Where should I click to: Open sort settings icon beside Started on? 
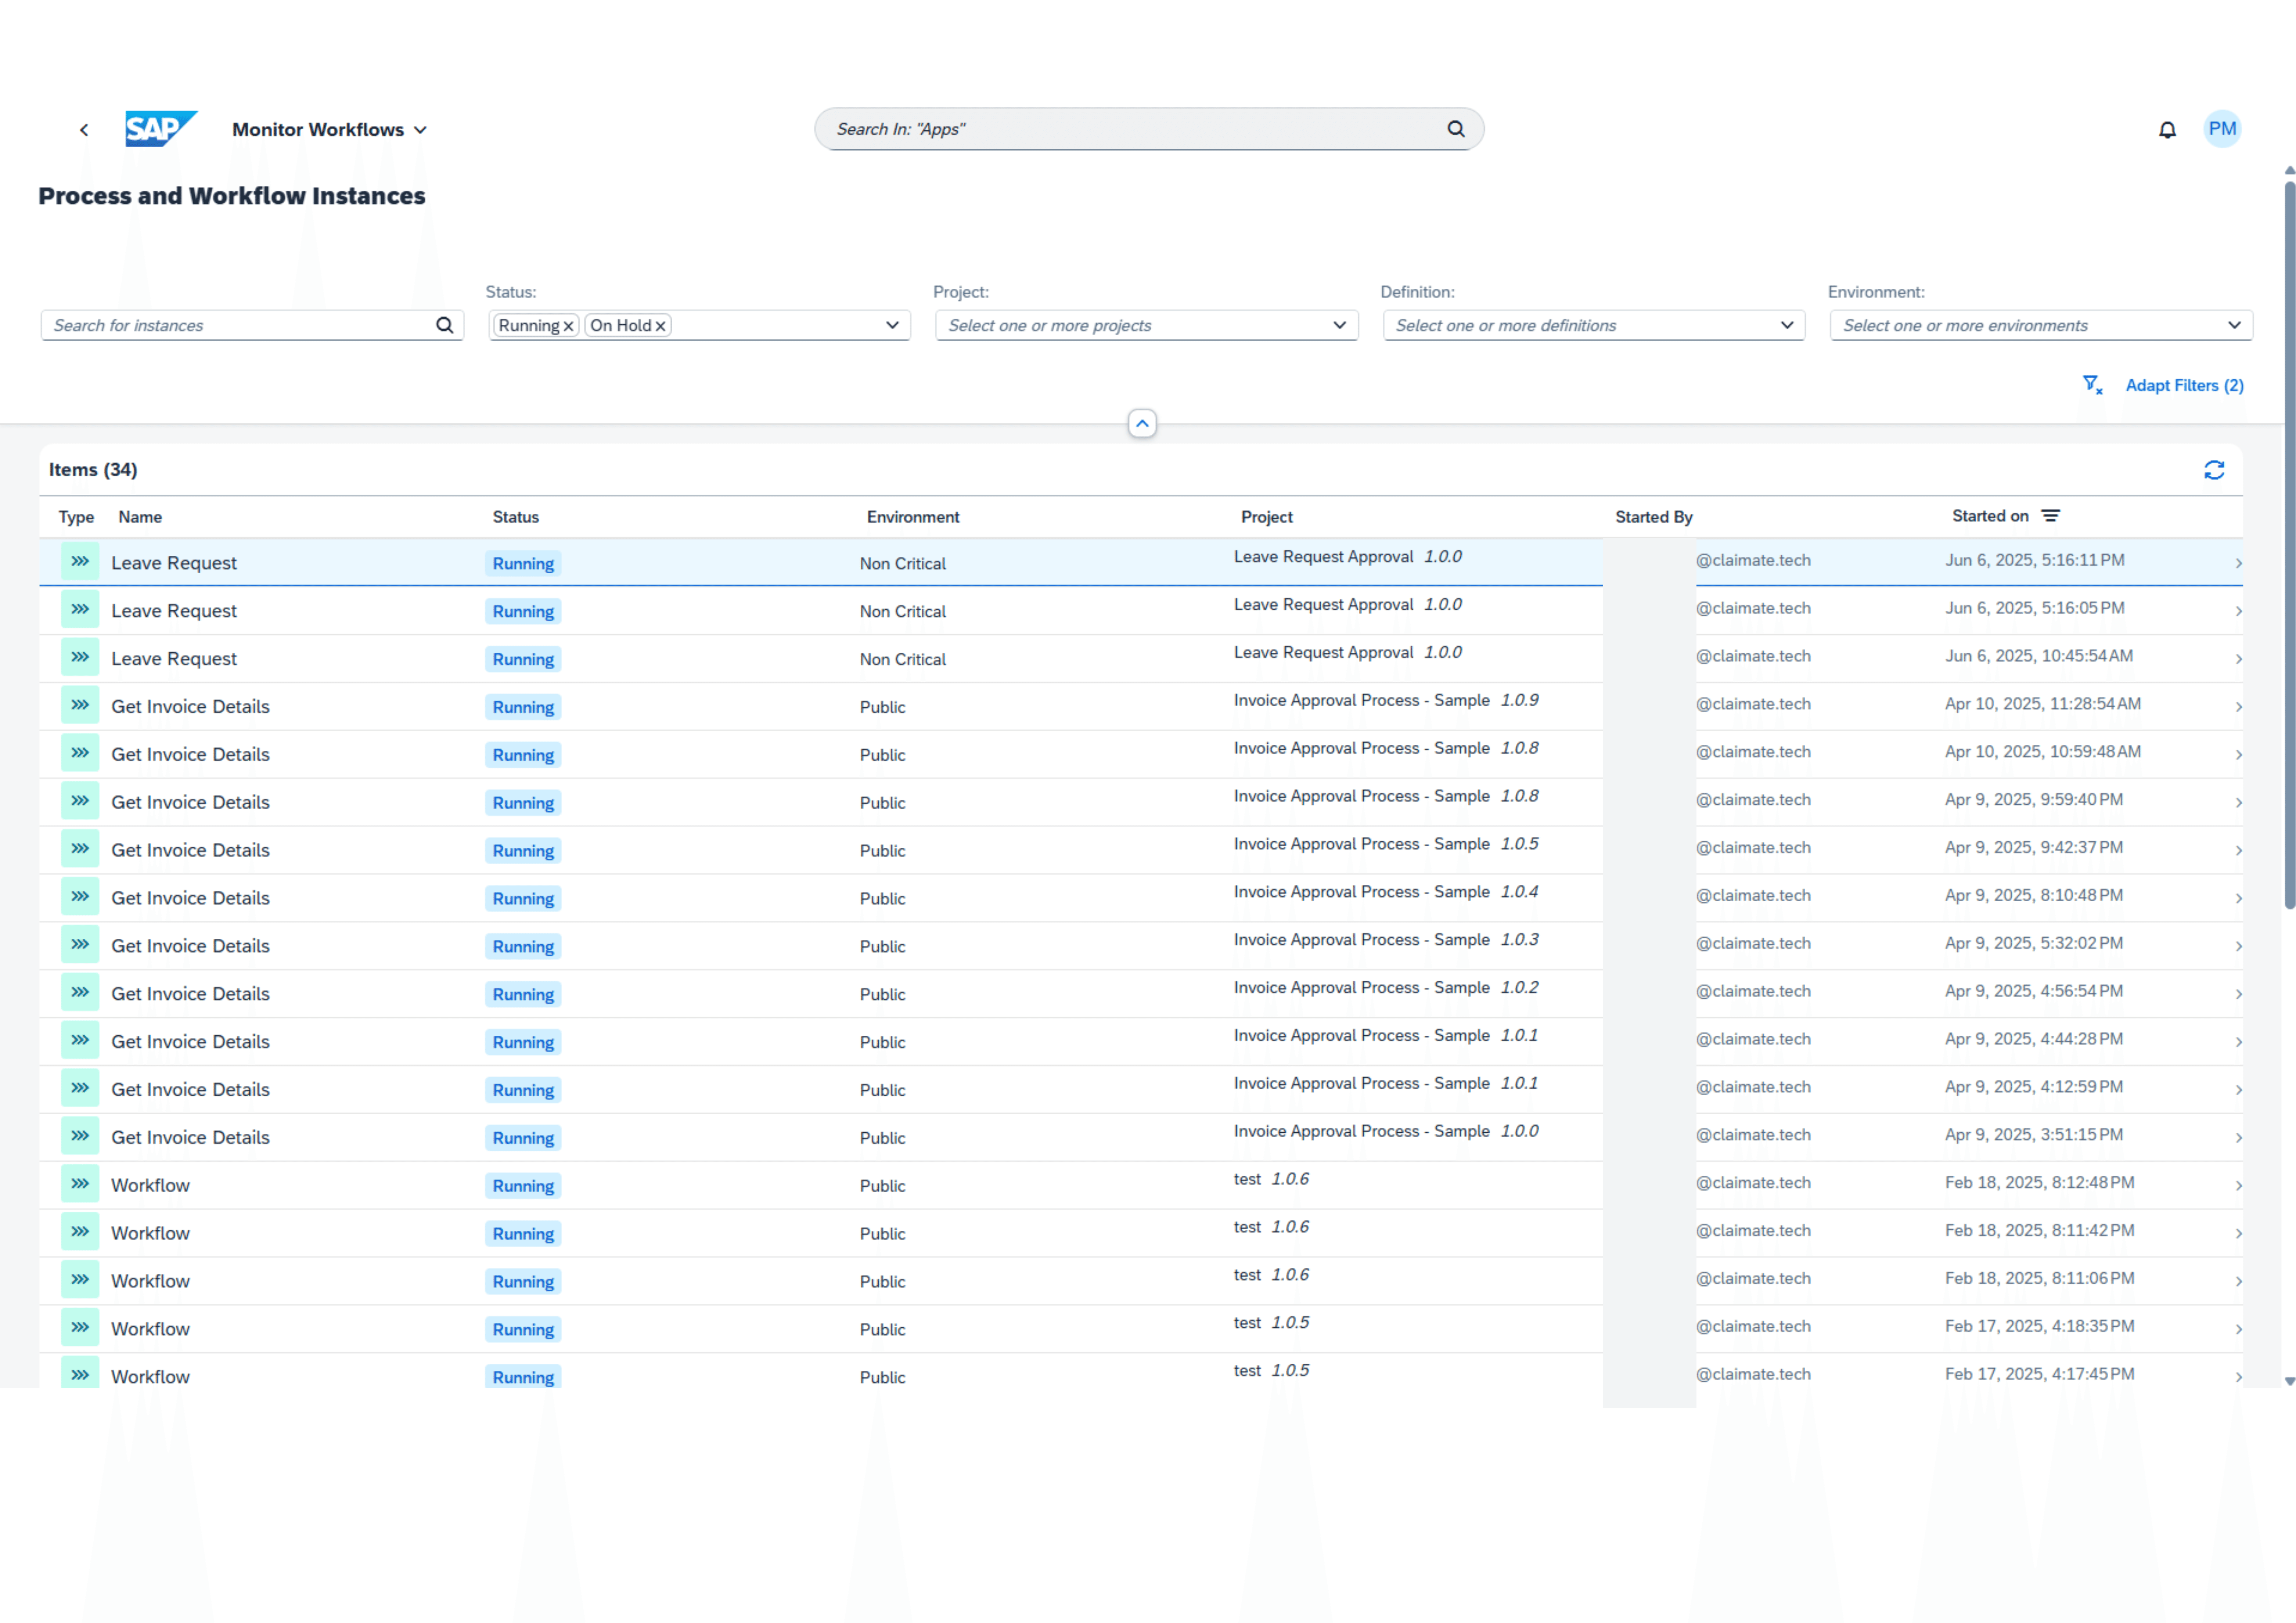(x=2051, y=516)
